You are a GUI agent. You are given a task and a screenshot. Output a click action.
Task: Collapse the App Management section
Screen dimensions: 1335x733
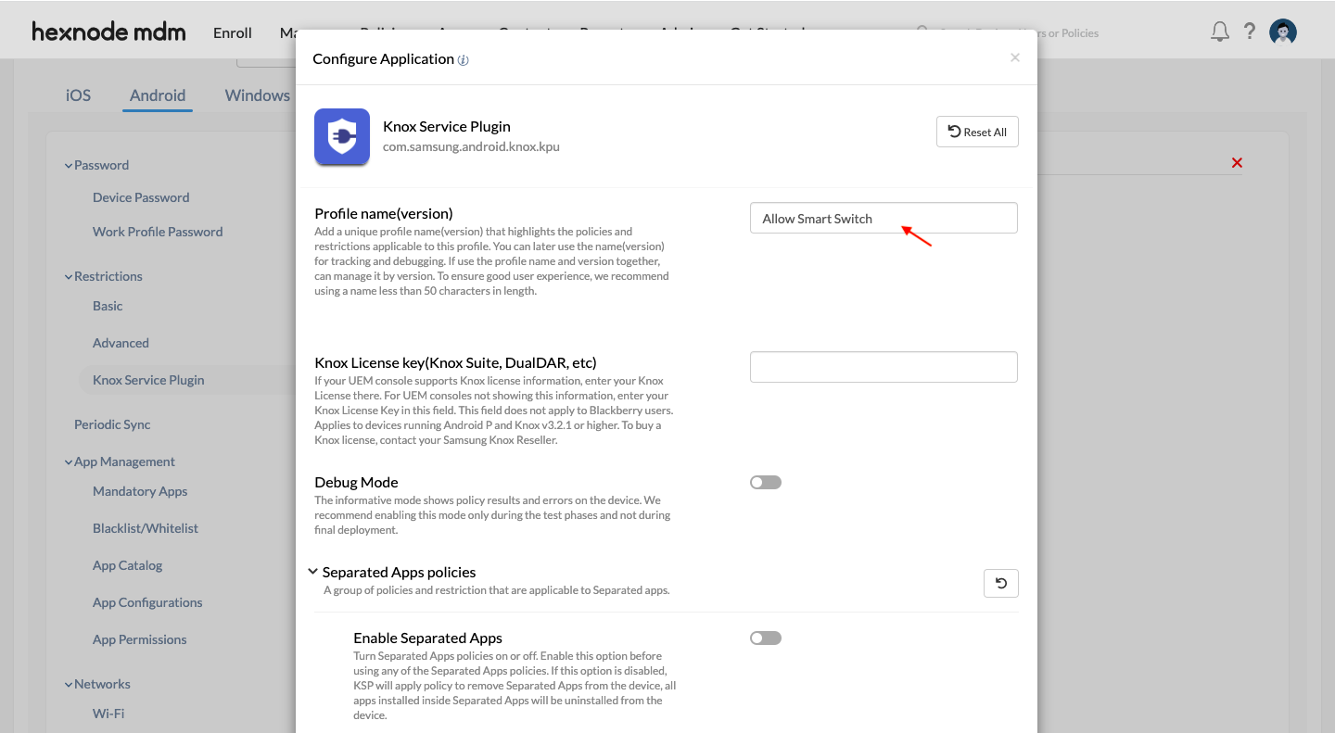68,462
